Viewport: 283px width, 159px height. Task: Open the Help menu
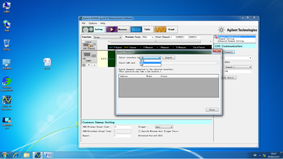tap(103, 23)
